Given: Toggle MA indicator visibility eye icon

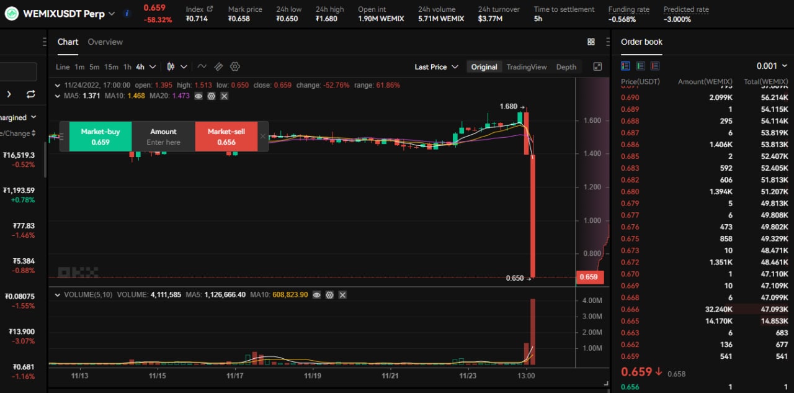Looking at the screenshot, I should click(198, 96).
